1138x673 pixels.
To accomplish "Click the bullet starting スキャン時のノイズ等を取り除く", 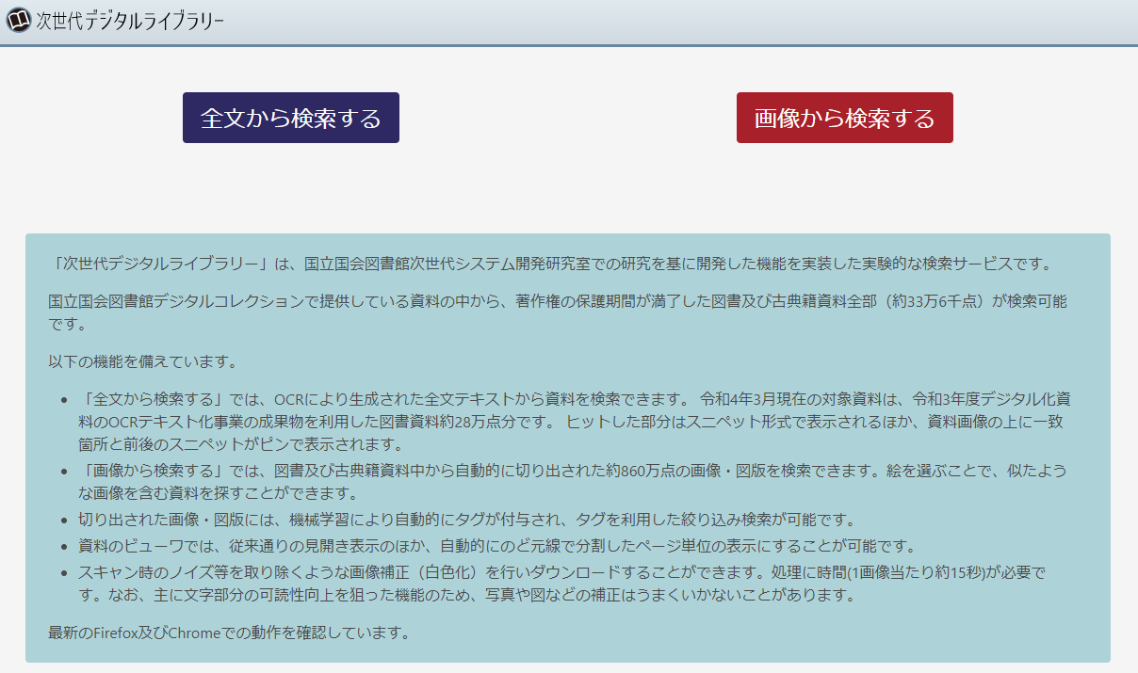I will coord(563,584).
